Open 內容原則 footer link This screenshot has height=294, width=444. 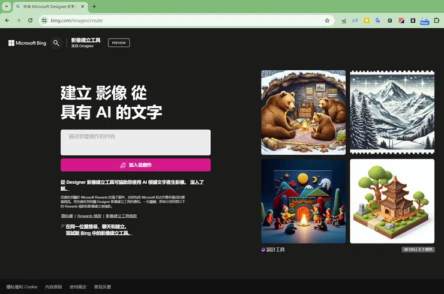[x=53, y=287]
